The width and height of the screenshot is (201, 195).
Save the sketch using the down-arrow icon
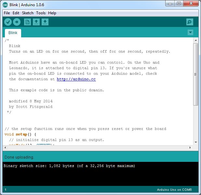(45, 22)
